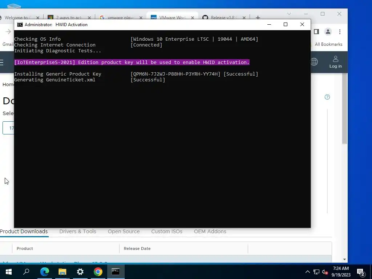Click Product column header
This screenshot has width=372, height=279.
[25, 248]
